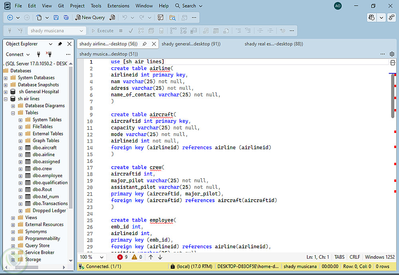Click the red error count icon
The width and height of the screenshot is (399, 275).
coord(120,257)
